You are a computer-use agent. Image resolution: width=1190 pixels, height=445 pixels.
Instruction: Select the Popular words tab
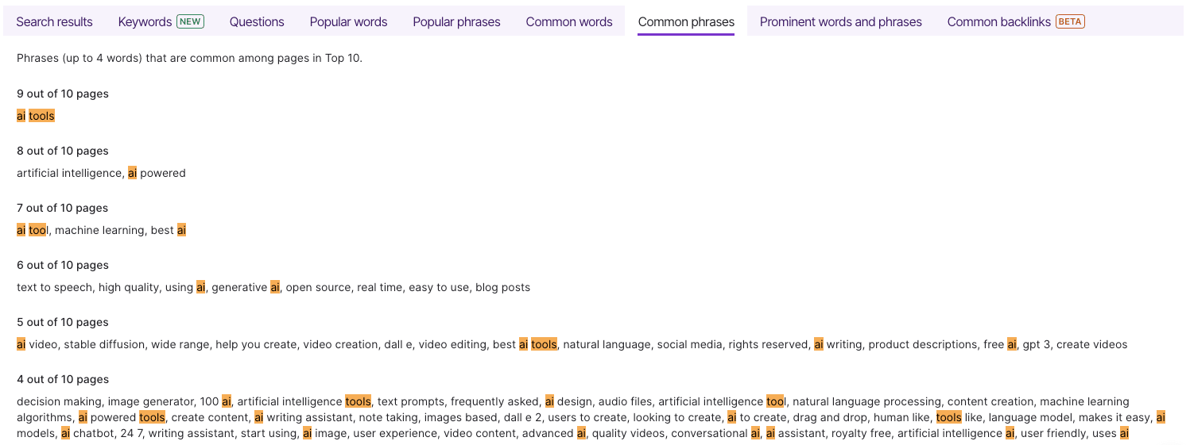point(348,21)
